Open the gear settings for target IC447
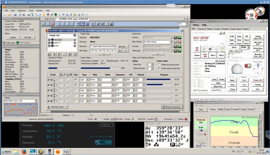 point(75,46)
